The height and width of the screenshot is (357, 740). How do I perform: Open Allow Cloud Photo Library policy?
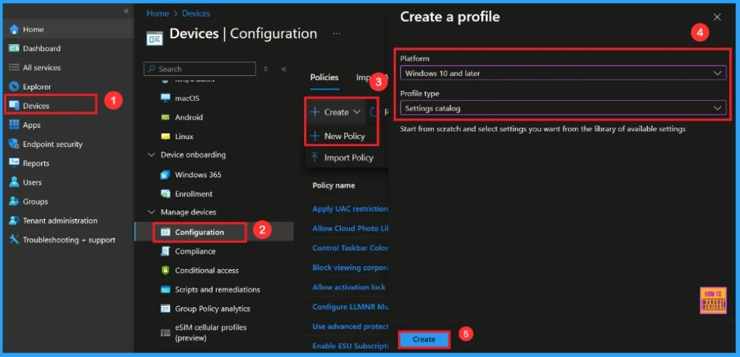click(x=350, y=228)
